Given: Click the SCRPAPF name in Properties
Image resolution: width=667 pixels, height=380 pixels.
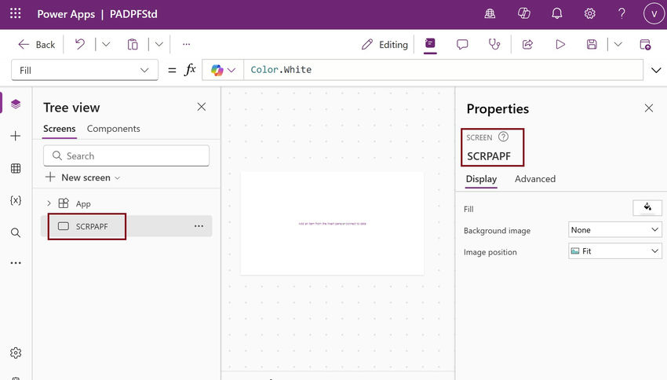Looking at the screenshot, I should tap(489, 156).
